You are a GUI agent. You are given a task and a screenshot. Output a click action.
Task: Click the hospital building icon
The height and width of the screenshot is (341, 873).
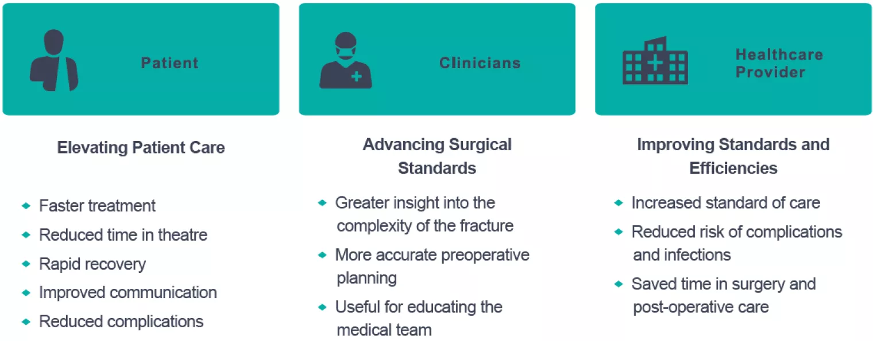pos(655,62)
